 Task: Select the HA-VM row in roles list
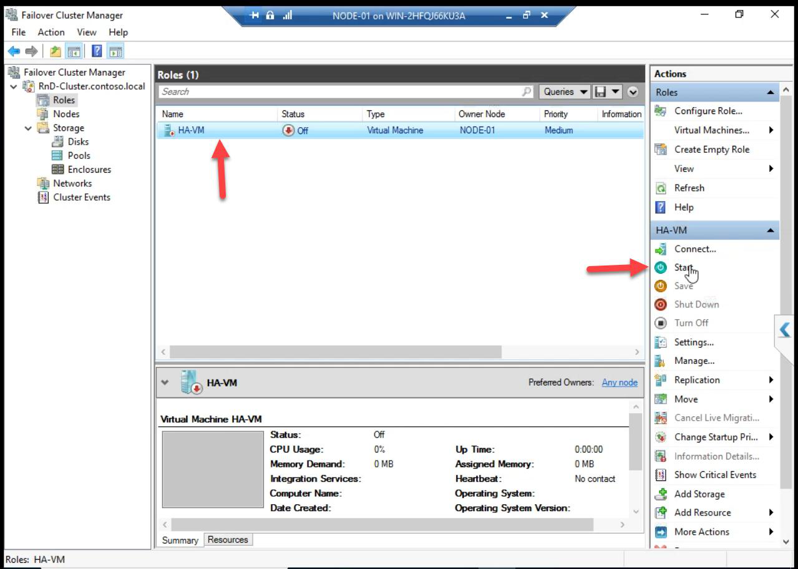click(399, 130)
